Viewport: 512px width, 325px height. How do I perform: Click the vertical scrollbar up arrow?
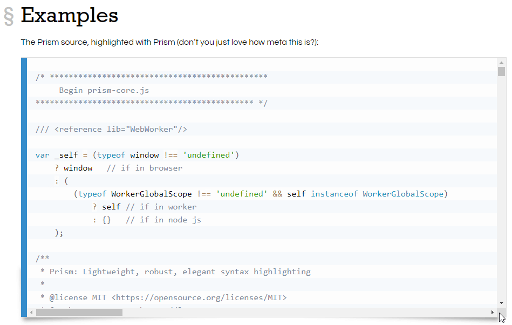point(501,63)
